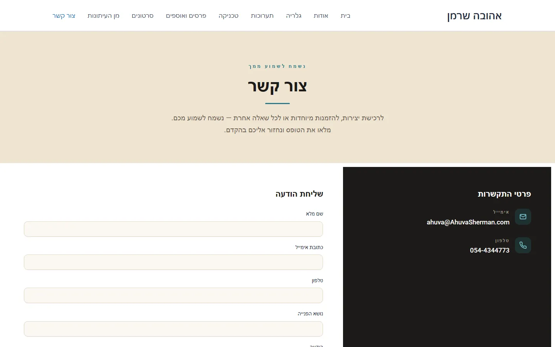Navigate to תערוכות exhibitions

pyautogui.click(x=262, y=16)
